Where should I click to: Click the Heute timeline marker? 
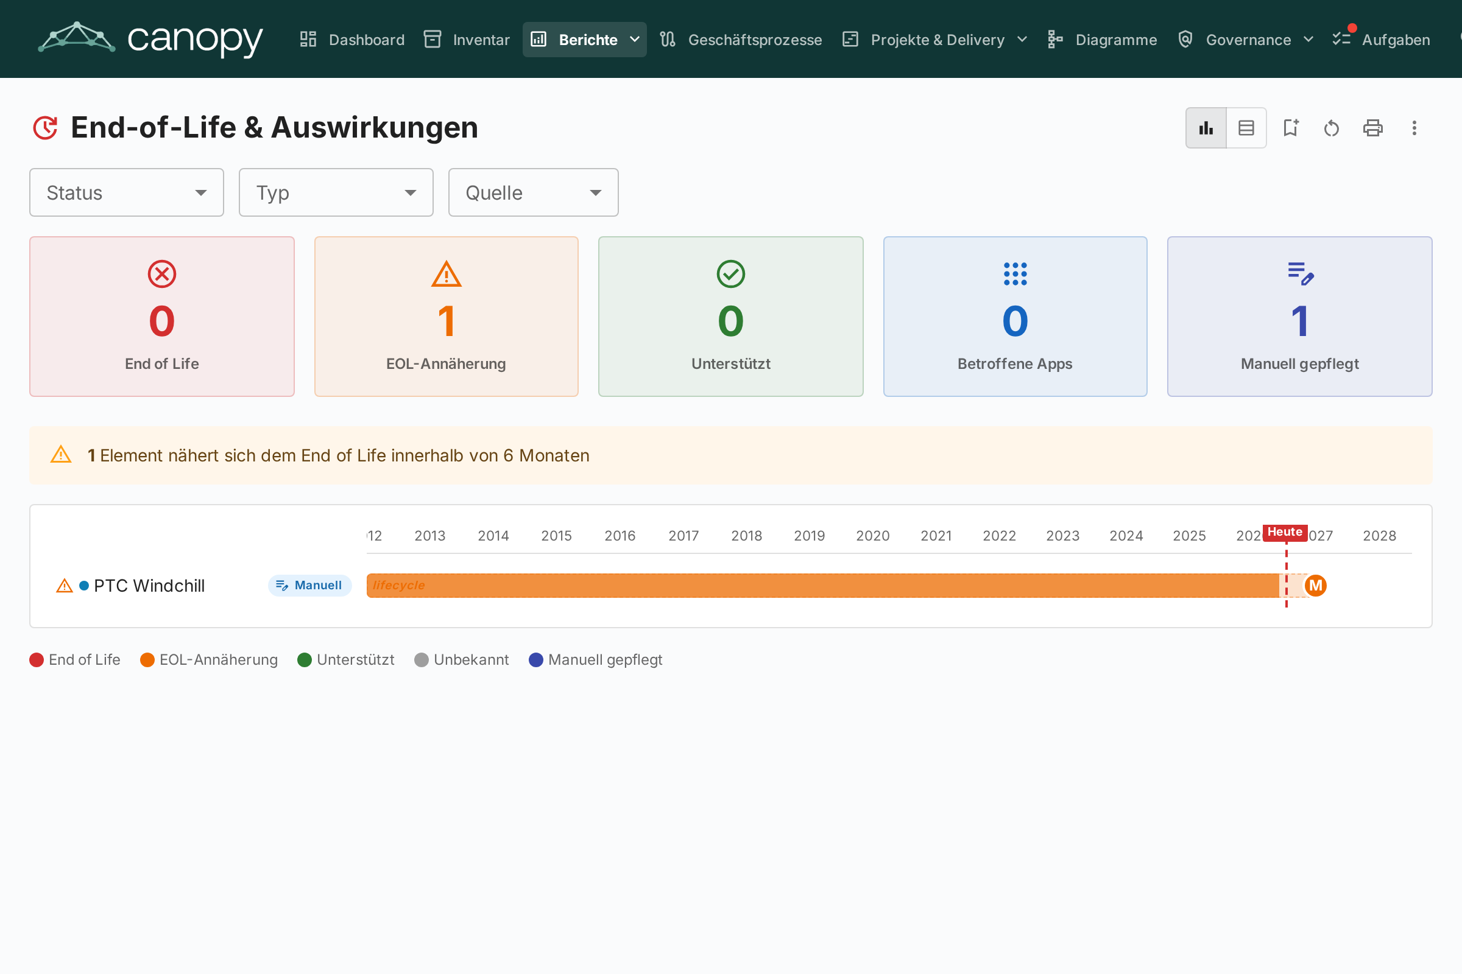[1285, 531]
